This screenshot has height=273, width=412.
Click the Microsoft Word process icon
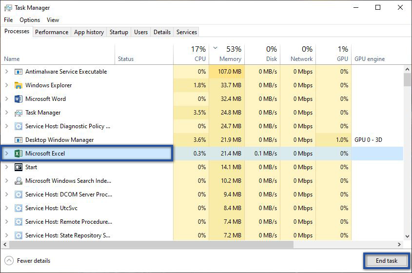(x=19, y=99)
